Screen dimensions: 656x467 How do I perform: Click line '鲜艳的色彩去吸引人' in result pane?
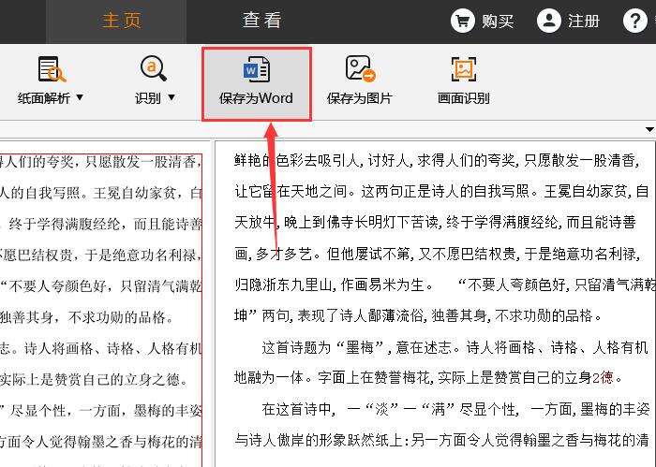(x=298, y=160)
